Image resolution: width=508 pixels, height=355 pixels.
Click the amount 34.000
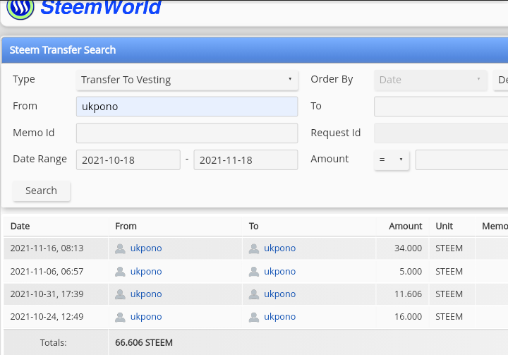pos(409,248)
